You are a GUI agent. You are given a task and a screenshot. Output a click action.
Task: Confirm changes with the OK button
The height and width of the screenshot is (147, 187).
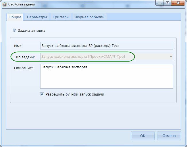[143, 136]
